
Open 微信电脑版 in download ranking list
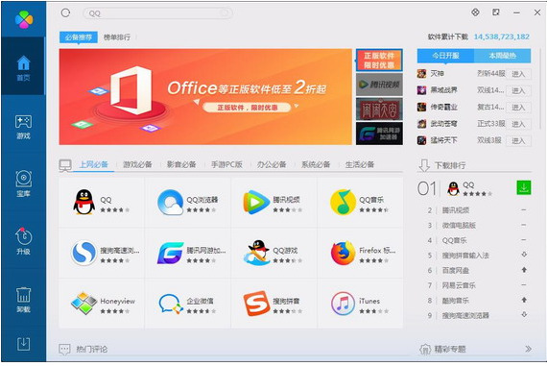coord(459,225)
